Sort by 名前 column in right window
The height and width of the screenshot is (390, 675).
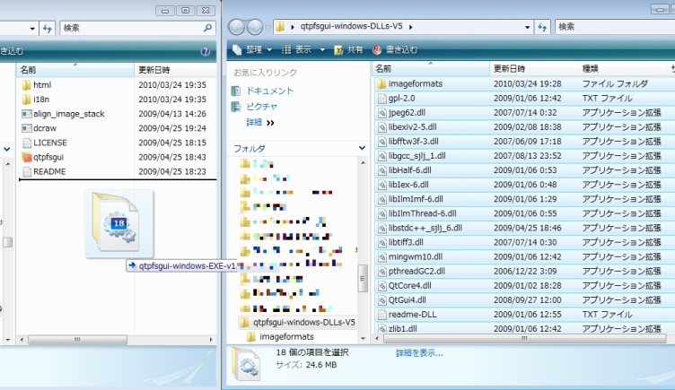(431, 69)
